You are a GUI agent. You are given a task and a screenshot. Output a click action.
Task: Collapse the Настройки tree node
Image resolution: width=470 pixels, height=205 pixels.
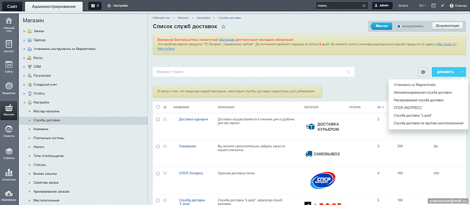pyautogui.click(x=24, y=102)
